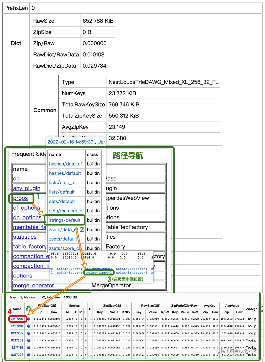
Task: Click the noint=1&sst=1 link
Action: 69,273
